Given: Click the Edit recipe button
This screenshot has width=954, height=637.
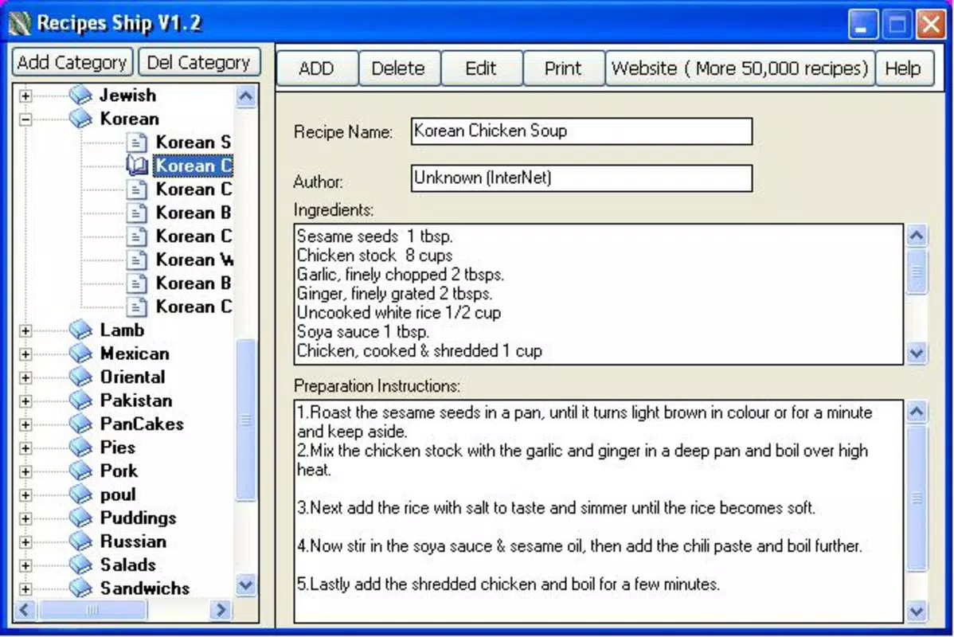Looking at the screenshot, I should point(481,68).
